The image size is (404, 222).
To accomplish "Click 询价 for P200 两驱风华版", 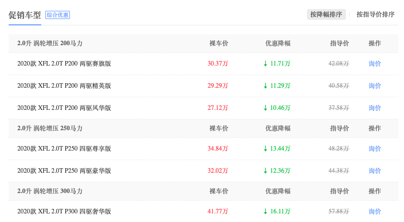I will click(375, 108).
